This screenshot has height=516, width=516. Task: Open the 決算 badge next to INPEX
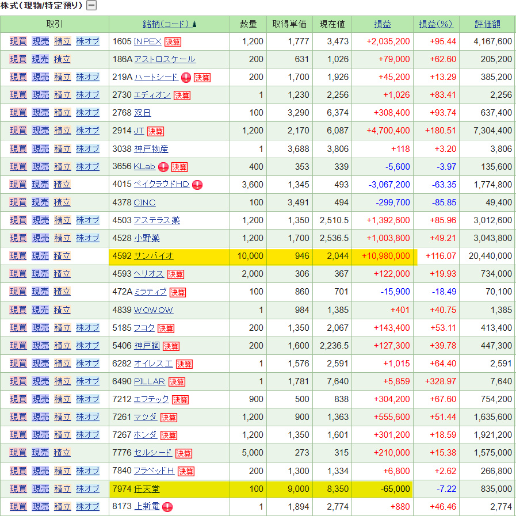tap(173, 42)
